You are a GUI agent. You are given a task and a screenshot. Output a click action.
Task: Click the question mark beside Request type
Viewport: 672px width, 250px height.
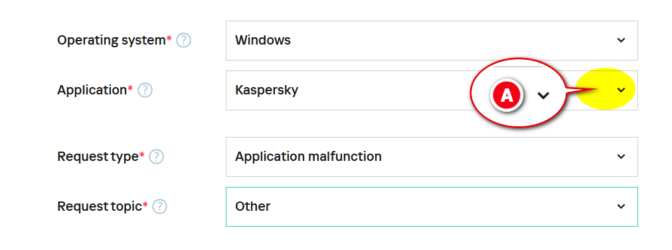157,157
